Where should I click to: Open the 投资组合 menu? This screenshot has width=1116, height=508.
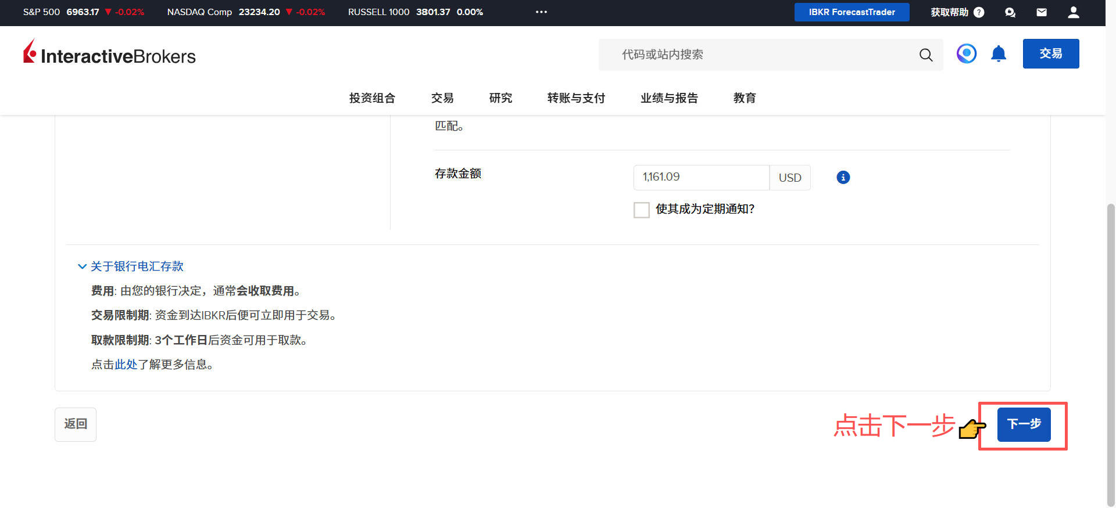pyautogui.click(x=372, y=98)
